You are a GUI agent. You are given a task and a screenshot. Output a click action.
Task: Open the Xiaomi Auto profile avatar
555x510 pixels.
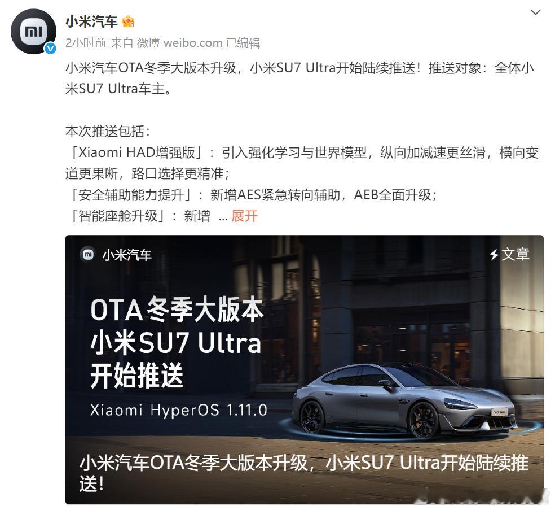tap(33, 32)
